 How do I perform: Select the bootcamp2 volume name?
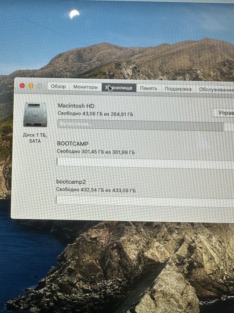point(71,182)
